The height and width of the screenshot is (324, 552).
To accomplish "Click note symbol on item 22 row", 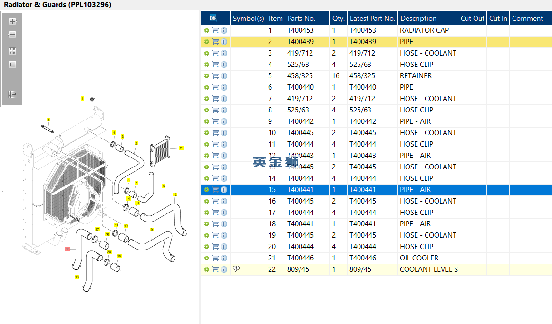I will (236, 269).
